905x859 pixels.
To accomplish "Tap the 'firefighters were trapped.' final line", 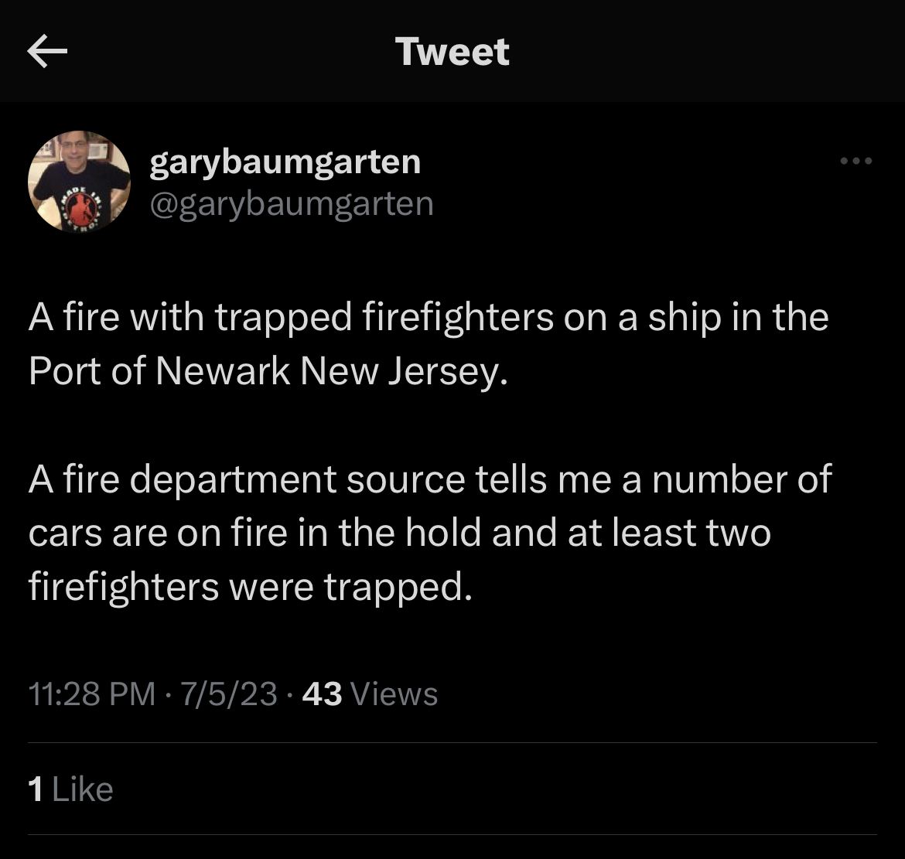I will click(249, 588).
